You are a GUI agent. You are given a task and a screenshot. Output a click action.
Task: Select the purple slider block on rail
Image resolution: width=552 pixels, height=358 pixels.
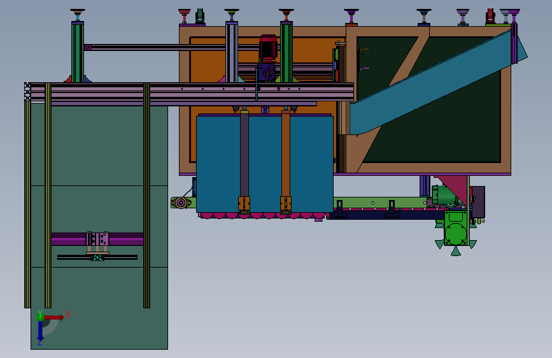pos(97,239)
